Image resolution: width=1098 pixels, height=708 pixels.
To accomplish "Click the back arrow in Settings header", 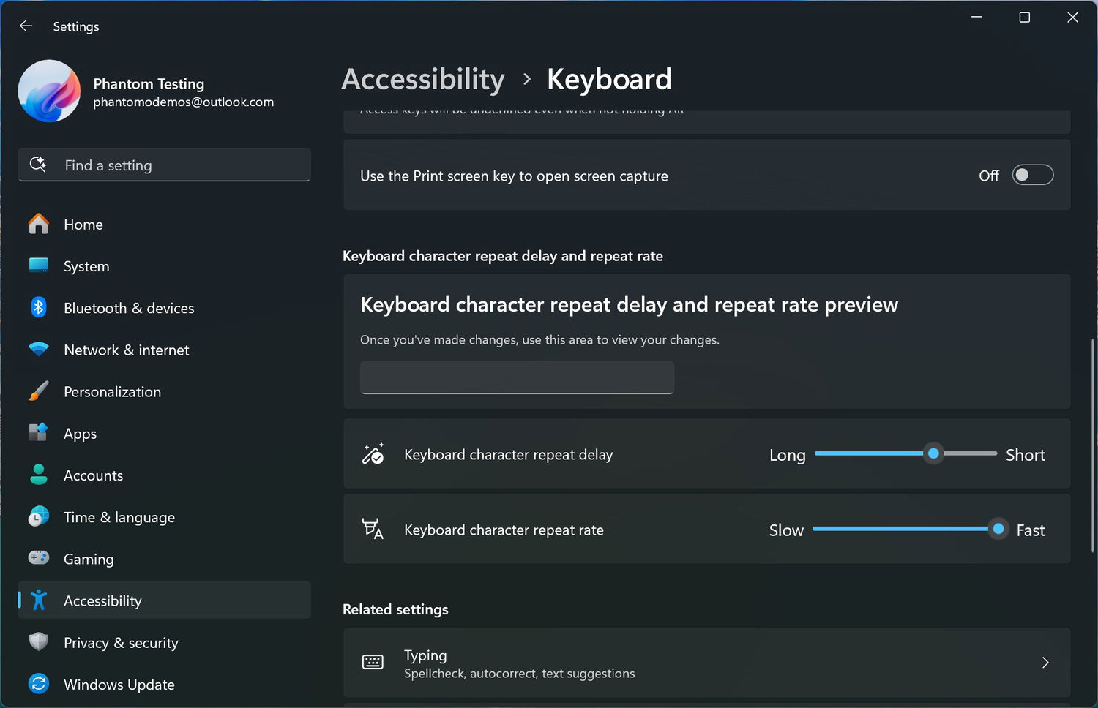I will pos(26,26).
